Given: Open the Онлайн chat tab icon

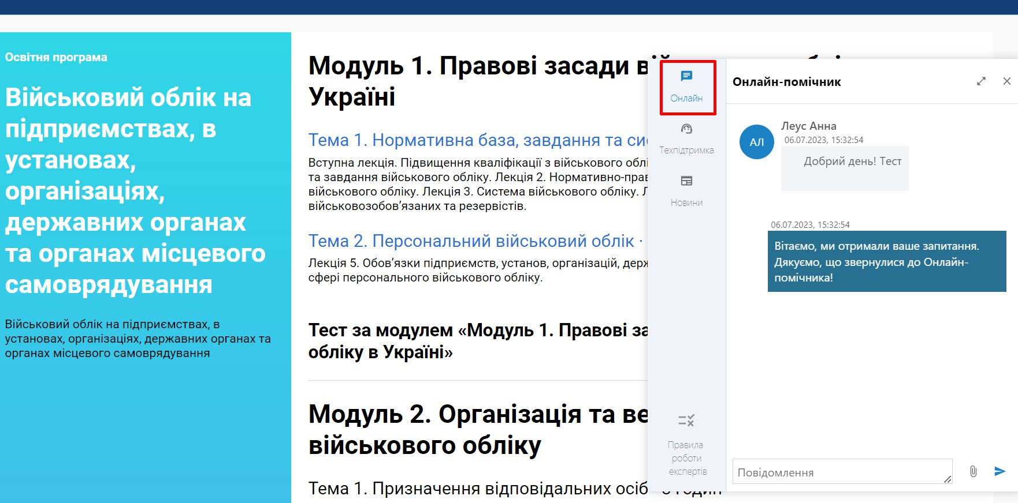Looking at the screenshot, I should pyautogui.click(x=686, y=77).
